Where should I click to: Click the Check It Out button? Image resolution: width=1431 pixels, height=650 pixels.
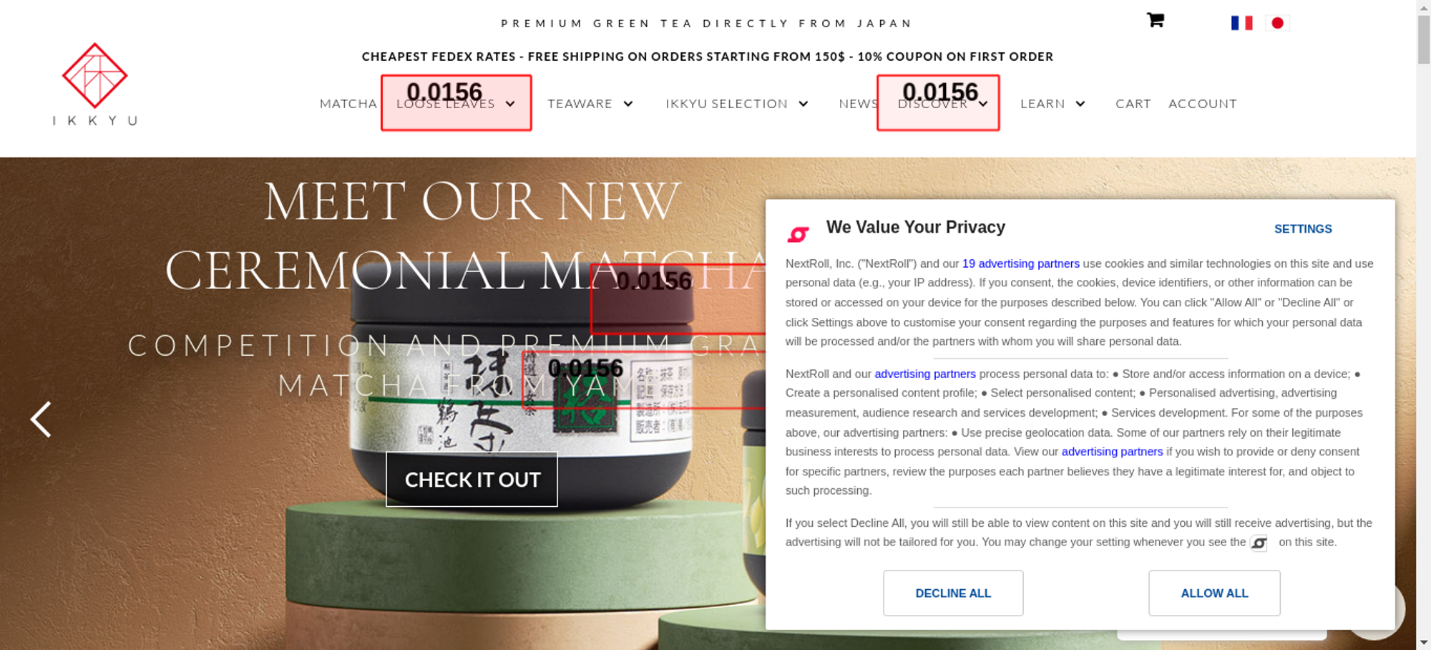point(472,480)
